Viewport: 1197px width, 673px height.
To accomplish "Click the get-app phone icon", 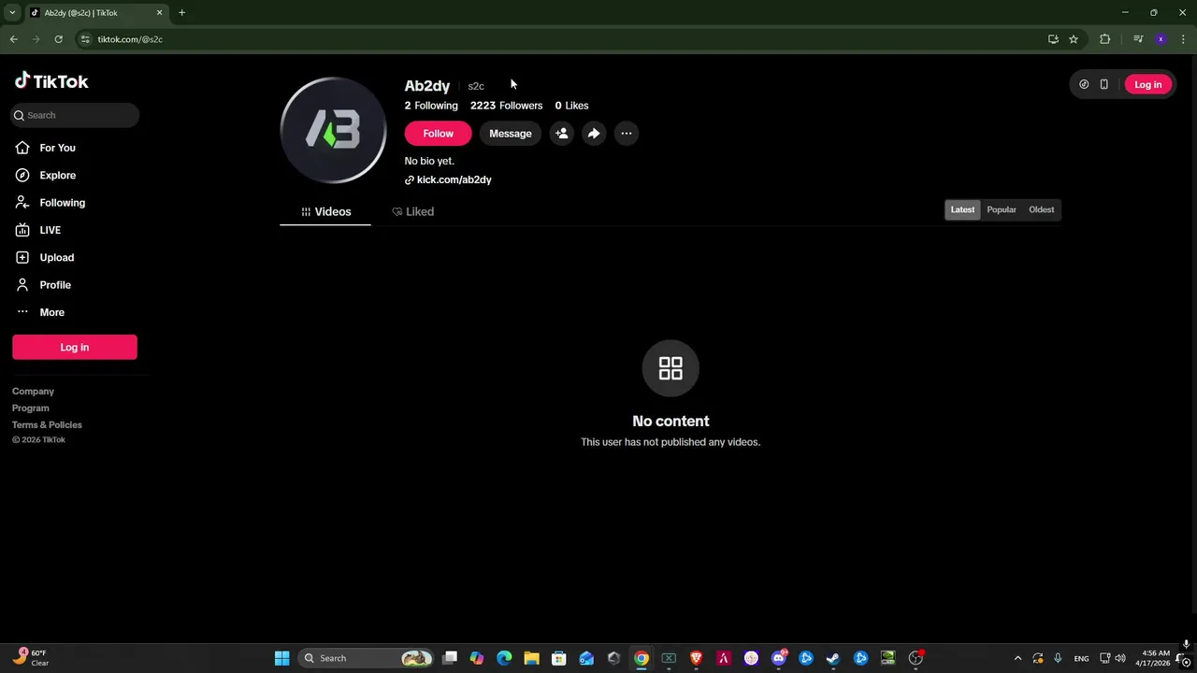I will coord(1103,84).
